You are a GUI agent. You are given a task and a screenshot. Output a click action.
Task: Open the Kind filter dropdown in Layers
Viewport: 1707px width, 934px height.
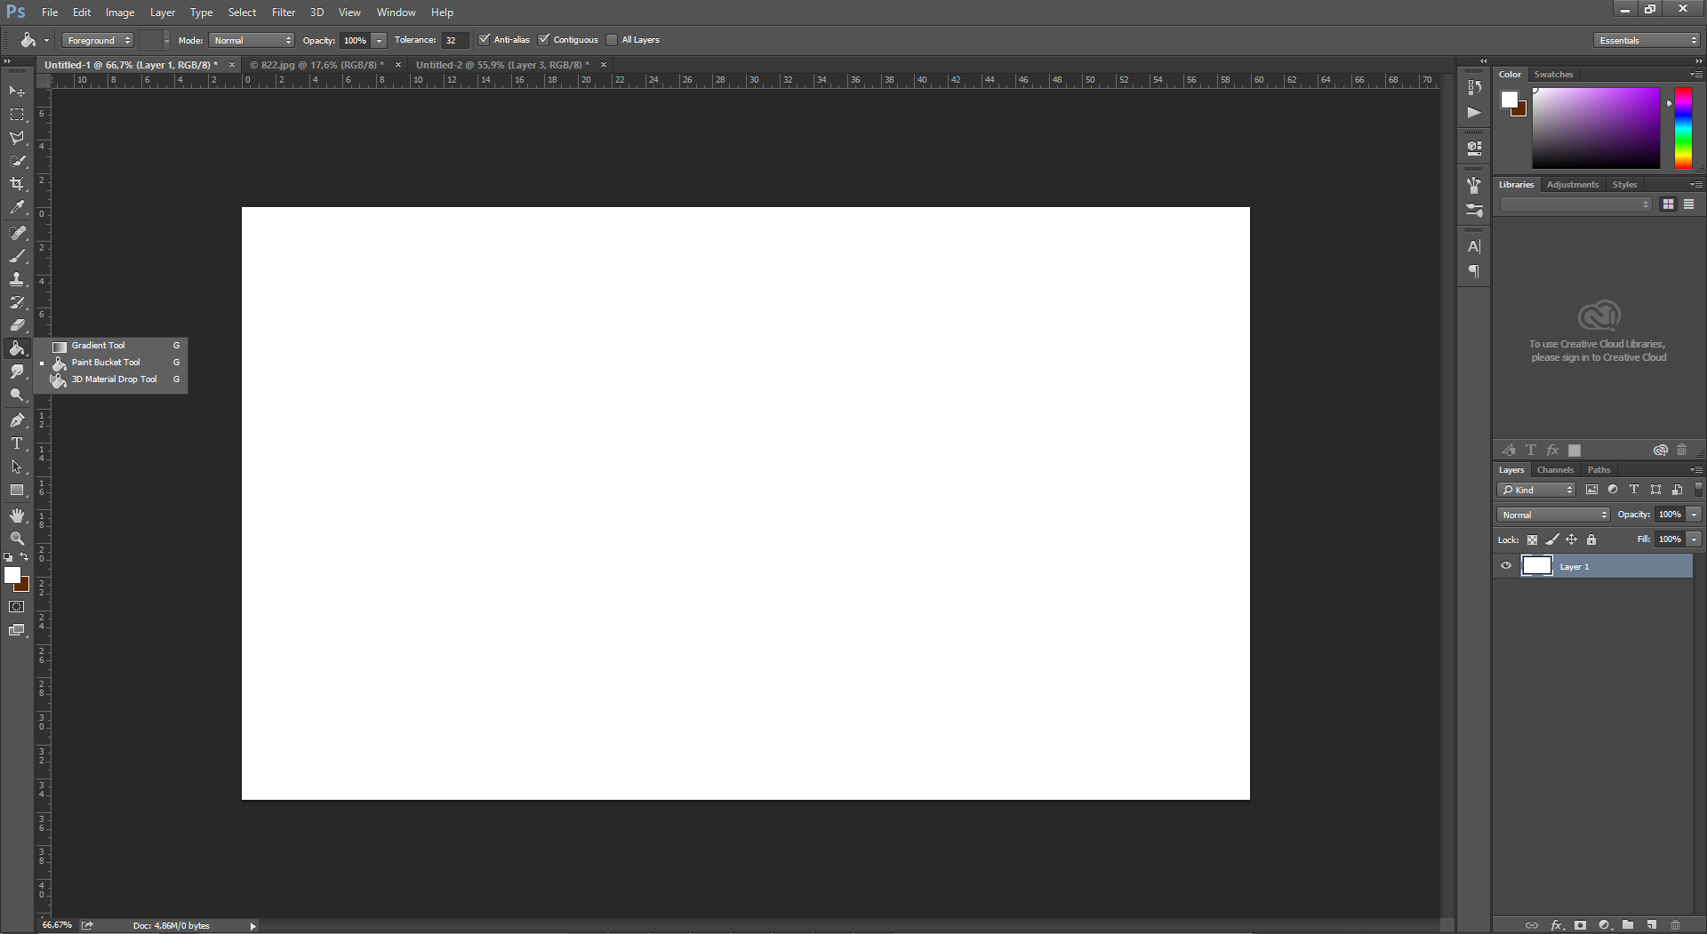click(1535, 490)
